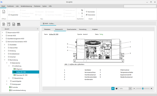The image size is (157, 96).
Task: Switch to the Sprachvarianten tab
Action: click(x=72, y=29)
